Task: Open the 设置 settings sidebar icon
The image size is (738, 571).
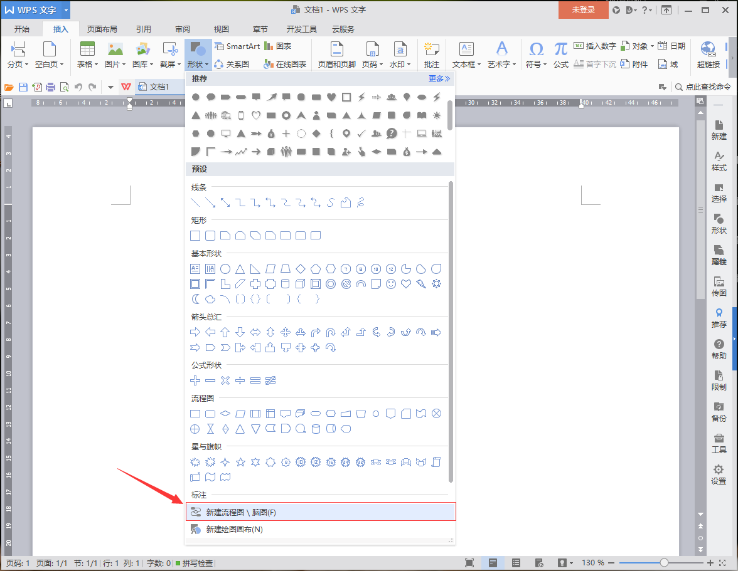Action: (x=719, y=474)
